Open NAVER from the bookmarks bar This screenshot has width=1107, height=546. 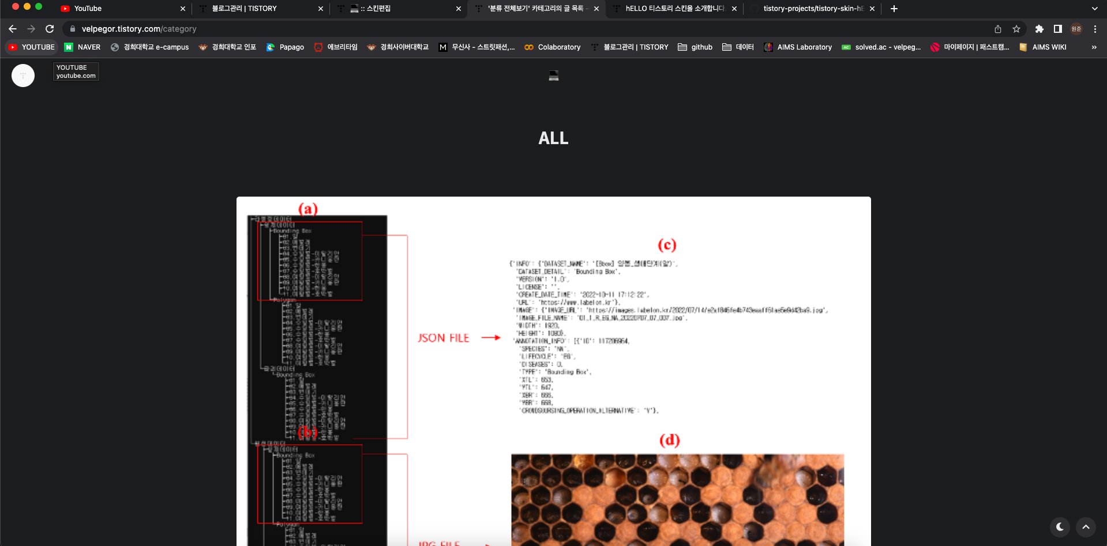click(x=82, y=47)
